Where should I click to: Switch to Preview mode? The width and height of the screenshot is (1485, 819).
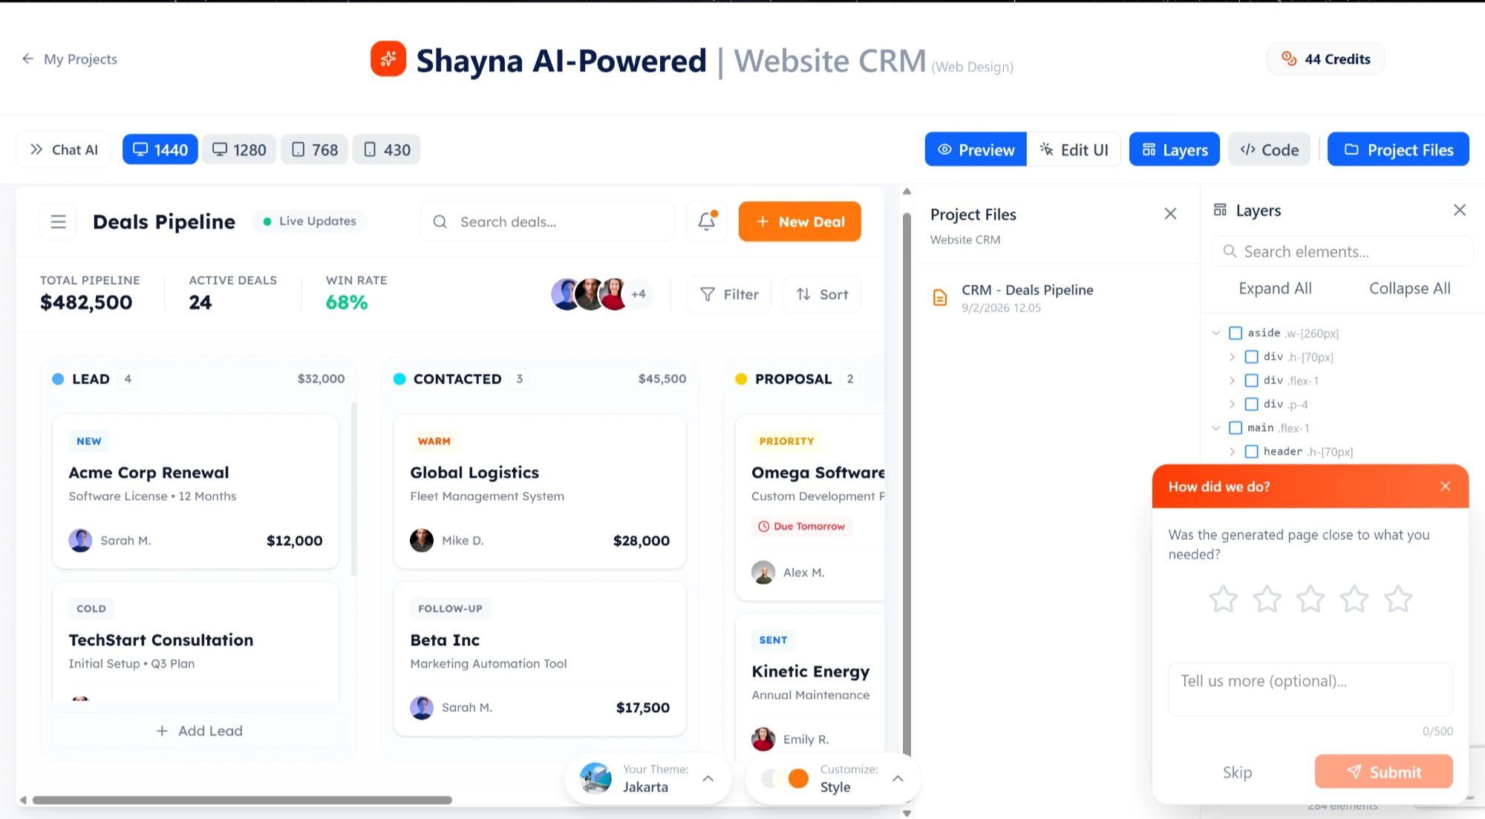(x=975, y=149)
